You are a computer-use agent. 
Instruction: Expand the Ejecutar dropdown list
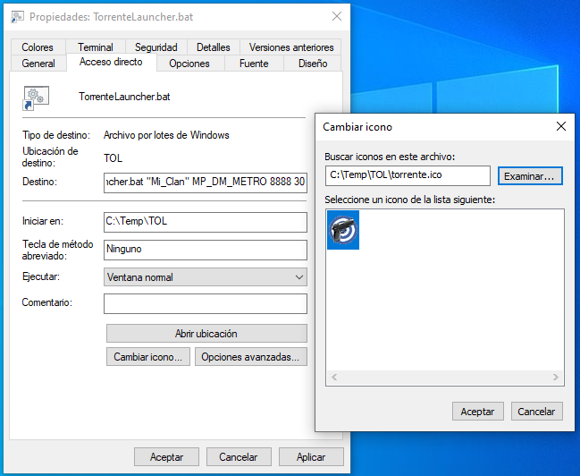(298, 277)
